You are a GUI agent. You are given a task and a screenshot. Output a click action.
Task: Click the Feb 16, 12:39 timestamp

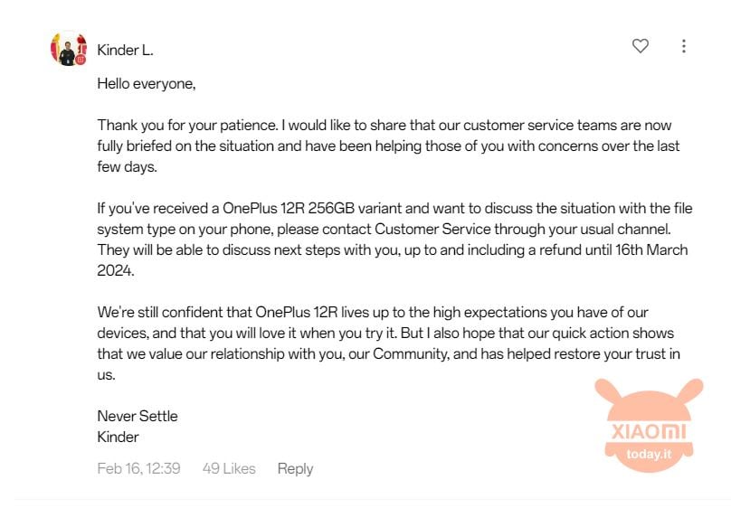pos(138,468)
